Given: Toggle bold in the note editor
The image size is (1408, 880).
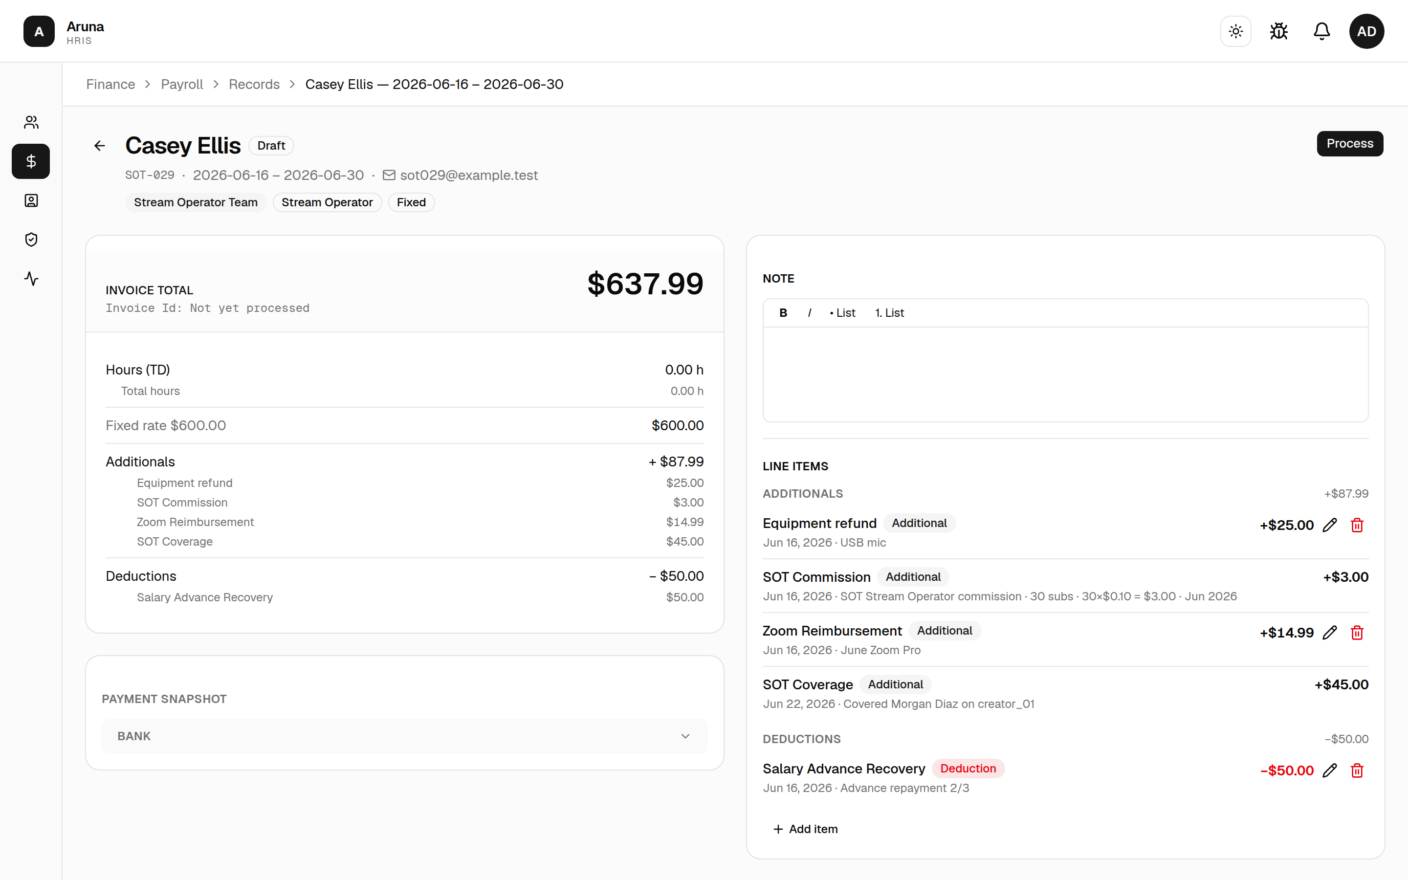Looking at the screenshot, I should coord(783,313).
